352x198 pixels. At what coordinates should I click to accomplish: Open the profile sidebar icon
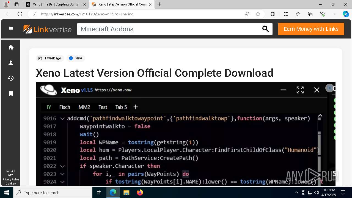coord(11,63)
